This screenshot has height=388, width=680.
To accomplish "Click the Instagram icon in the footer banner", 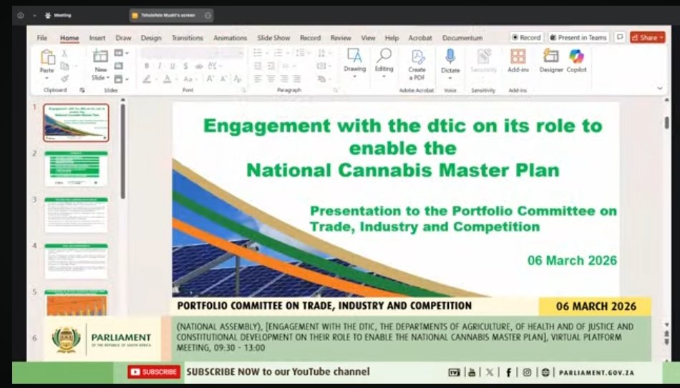I will tap(527, 372).
